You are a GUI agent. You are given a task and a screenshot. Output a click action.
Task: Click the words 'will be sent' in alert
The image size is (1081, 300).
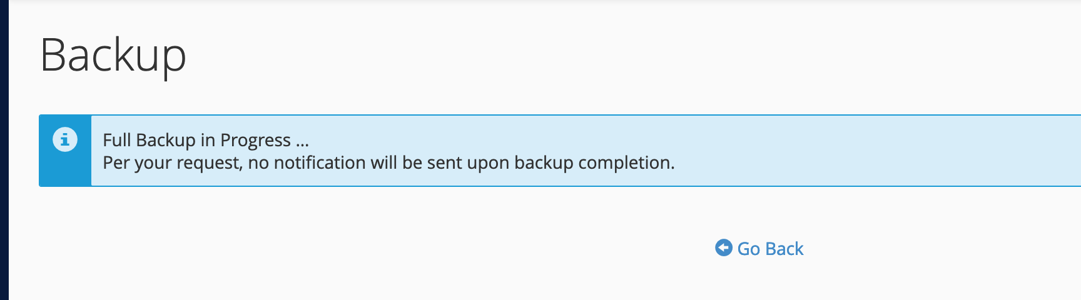(415, 162)
